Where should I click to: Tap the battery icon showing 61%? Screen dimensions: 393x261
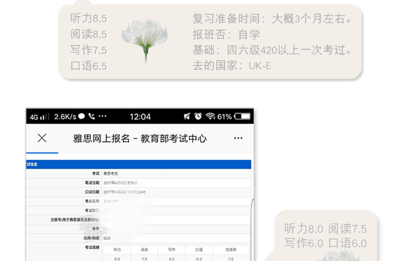tap(242, 116)
